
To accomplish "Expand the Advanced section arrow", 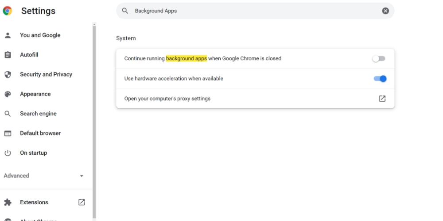I will [82, 176].
